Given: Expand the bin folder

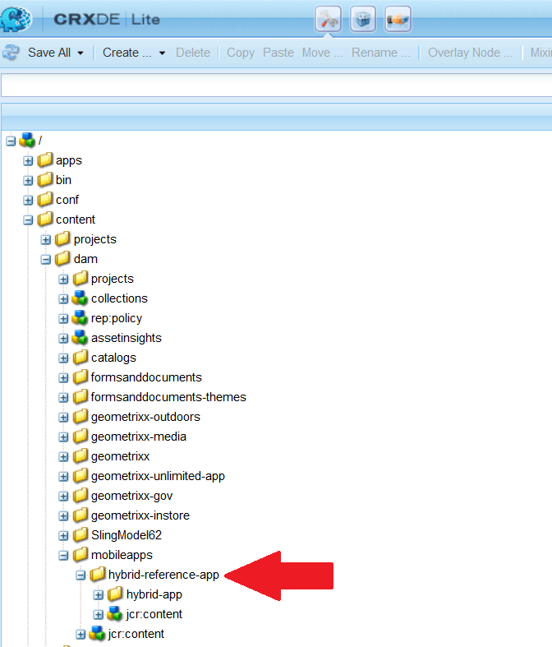Looking at the screenshot, I should [x=28, y=181].
